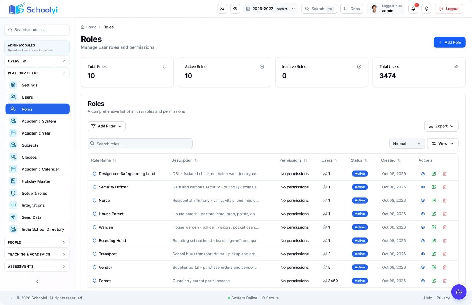The height and width of the screenshot is (305, 472).
Task: Go to Academic System in the sidebar
Action: pos(37,121)
